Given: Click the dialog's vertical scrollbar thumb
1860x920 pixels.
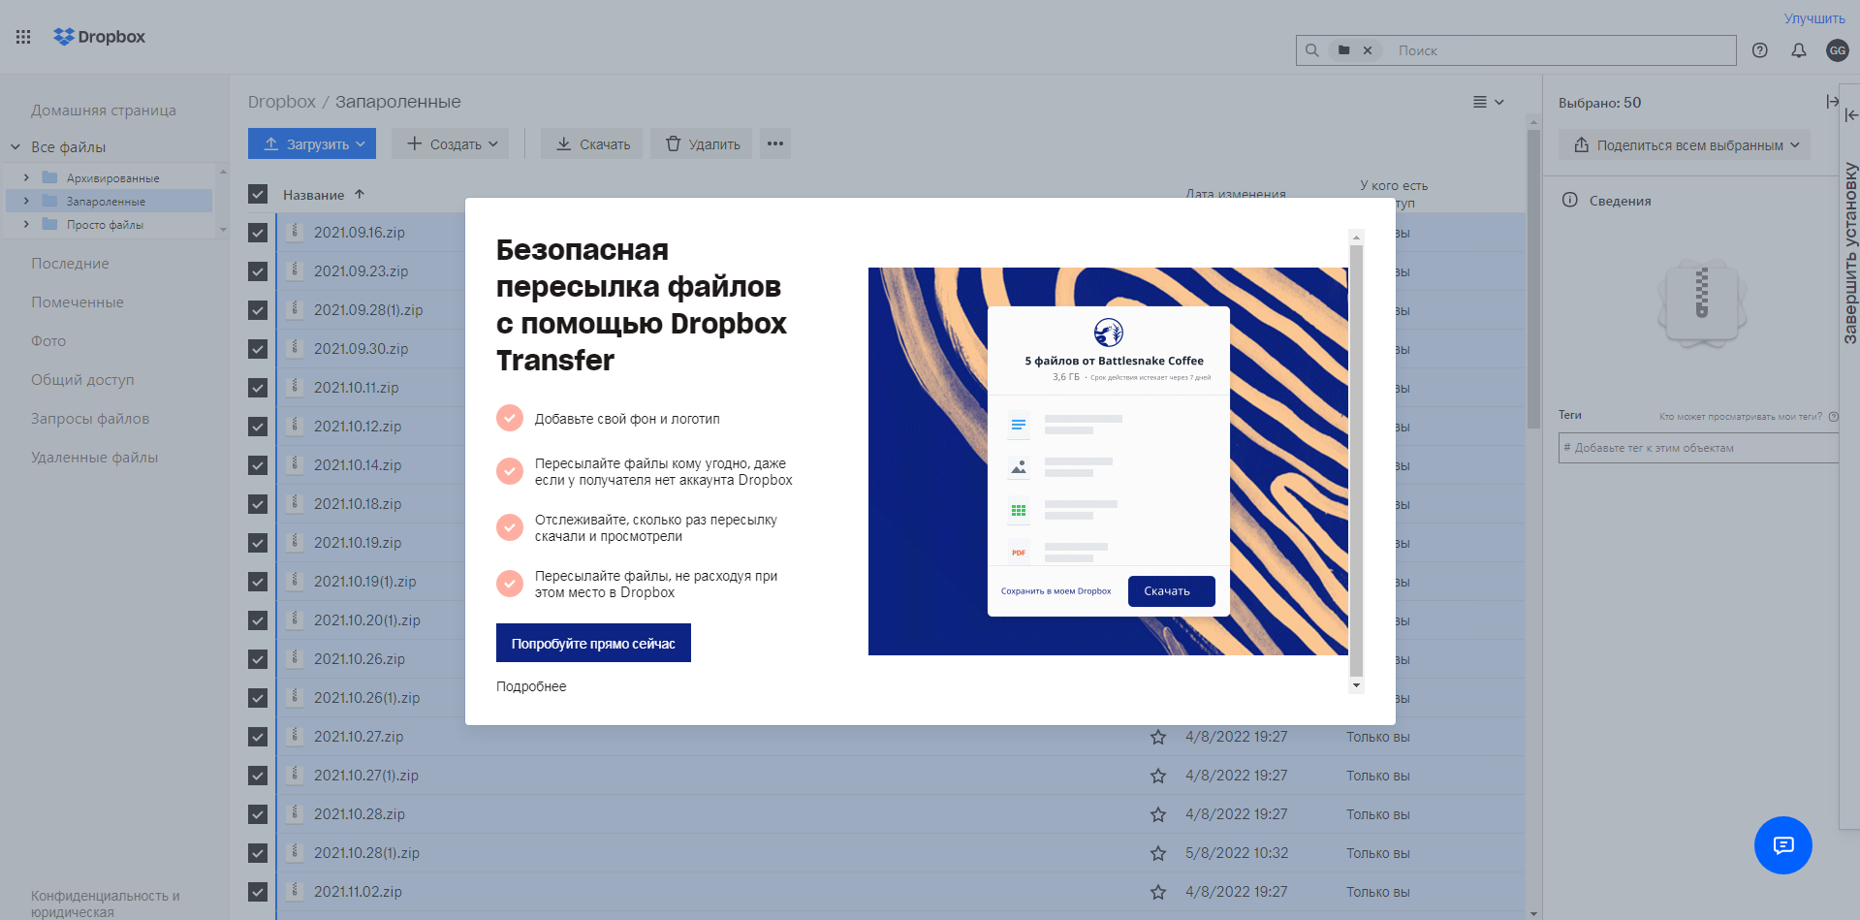Looking at the screenshot, I should point(1356,460).
